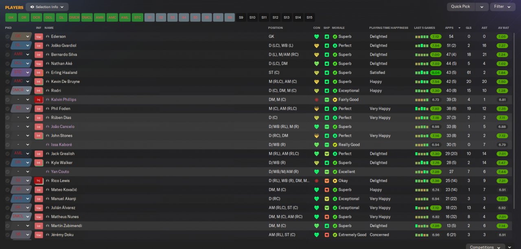The width and height of the screenshot is (521, 249).
Task: Select the AMC position chip
Action: coord(112,17)
